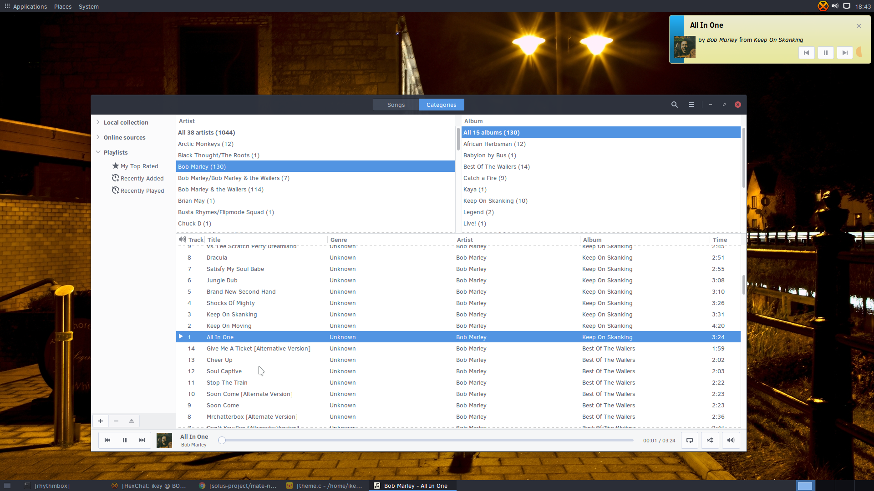Select album Catch a Fire (9)

(x=601, y=178)
